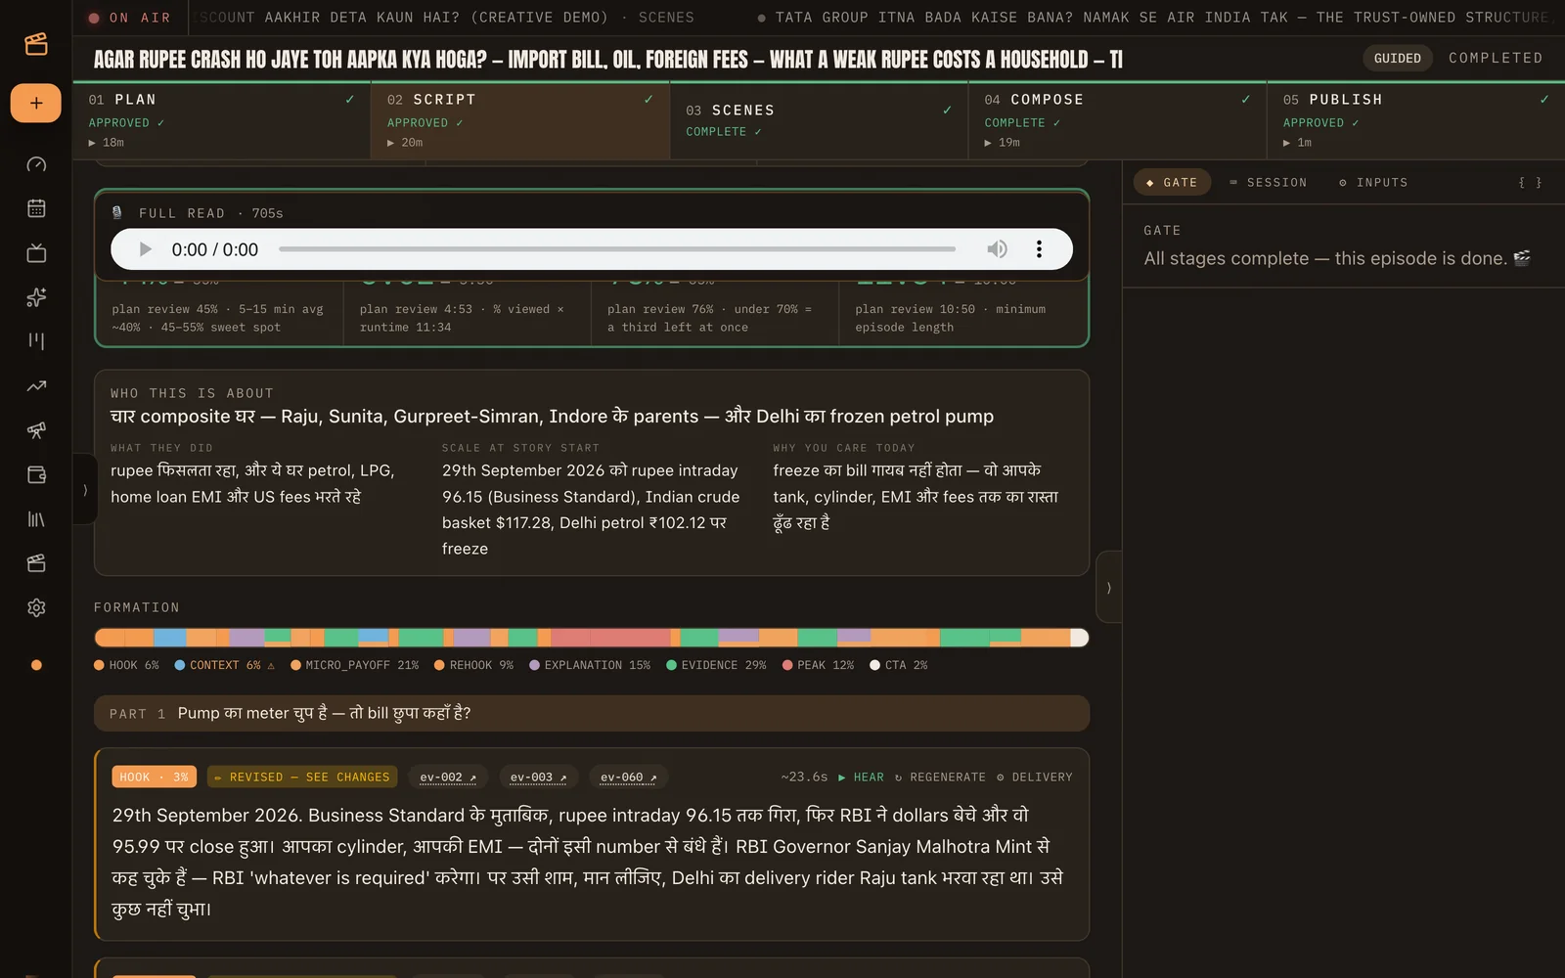Mute the Full Read audio player
The image size is (1565, 978).
997,249
